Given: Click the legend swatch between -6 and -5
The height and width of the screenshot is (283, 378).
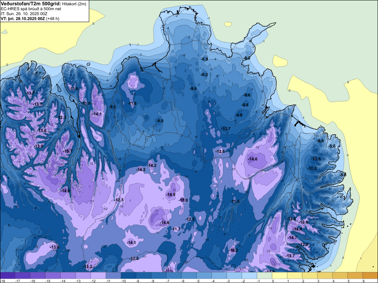Looking at the screenshot, I should tap(189, 275).
